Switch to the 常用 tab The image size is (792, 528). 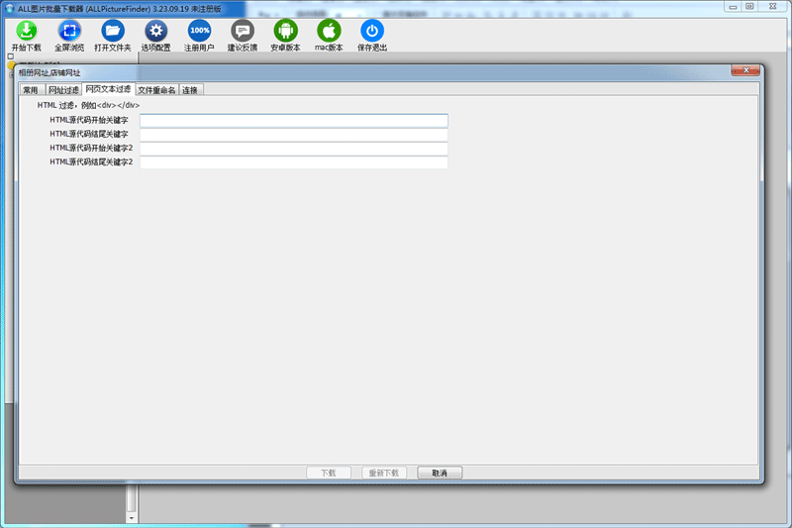click(x=32, y=90)
